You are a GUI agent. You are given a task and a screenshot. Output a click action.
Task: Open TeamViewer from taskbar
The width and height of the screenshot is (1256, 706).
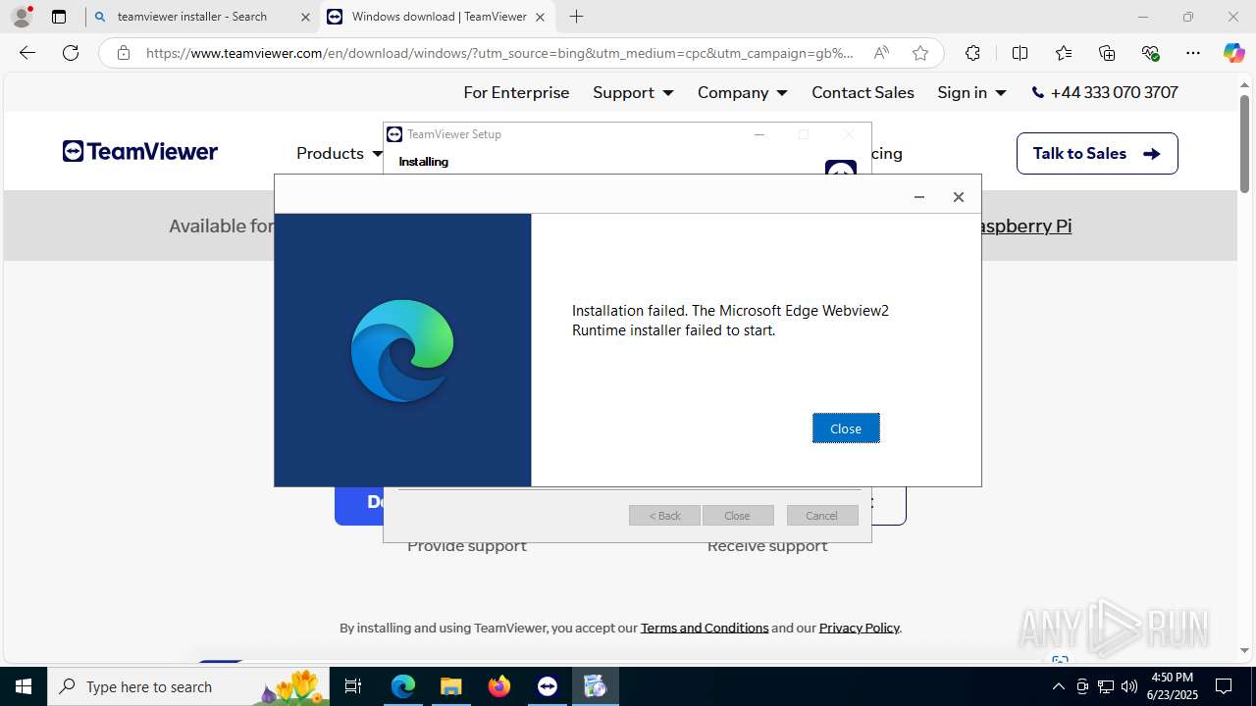tap(548, 686)
